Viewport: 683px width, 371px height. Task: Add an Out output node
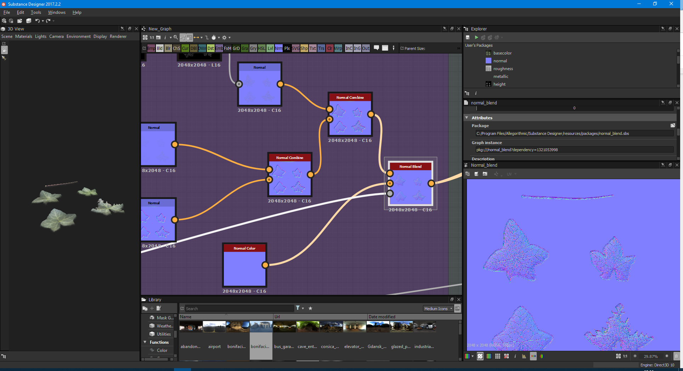click(x=366, y=48)
